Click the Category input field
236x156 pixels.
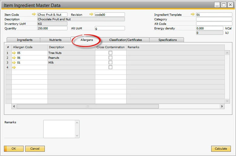pos(214,19)
